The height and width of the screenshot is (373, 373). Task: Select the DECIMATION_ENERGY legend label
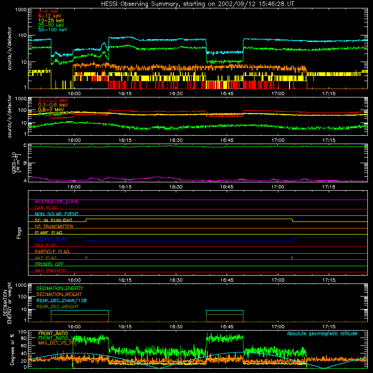[x=60, y=288]
